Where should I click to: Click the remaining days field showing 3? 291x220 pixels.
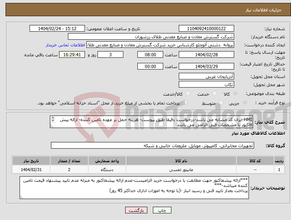pyautogui.click(x=110, y=54)
